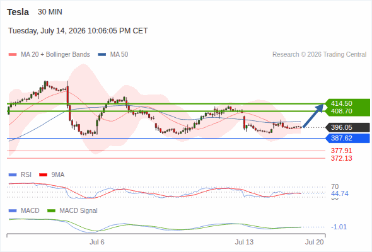Click the 'MA 20 + Bollinger Bands' legend label
Viewport: 372px width, 252px height.
click(55, 55)
